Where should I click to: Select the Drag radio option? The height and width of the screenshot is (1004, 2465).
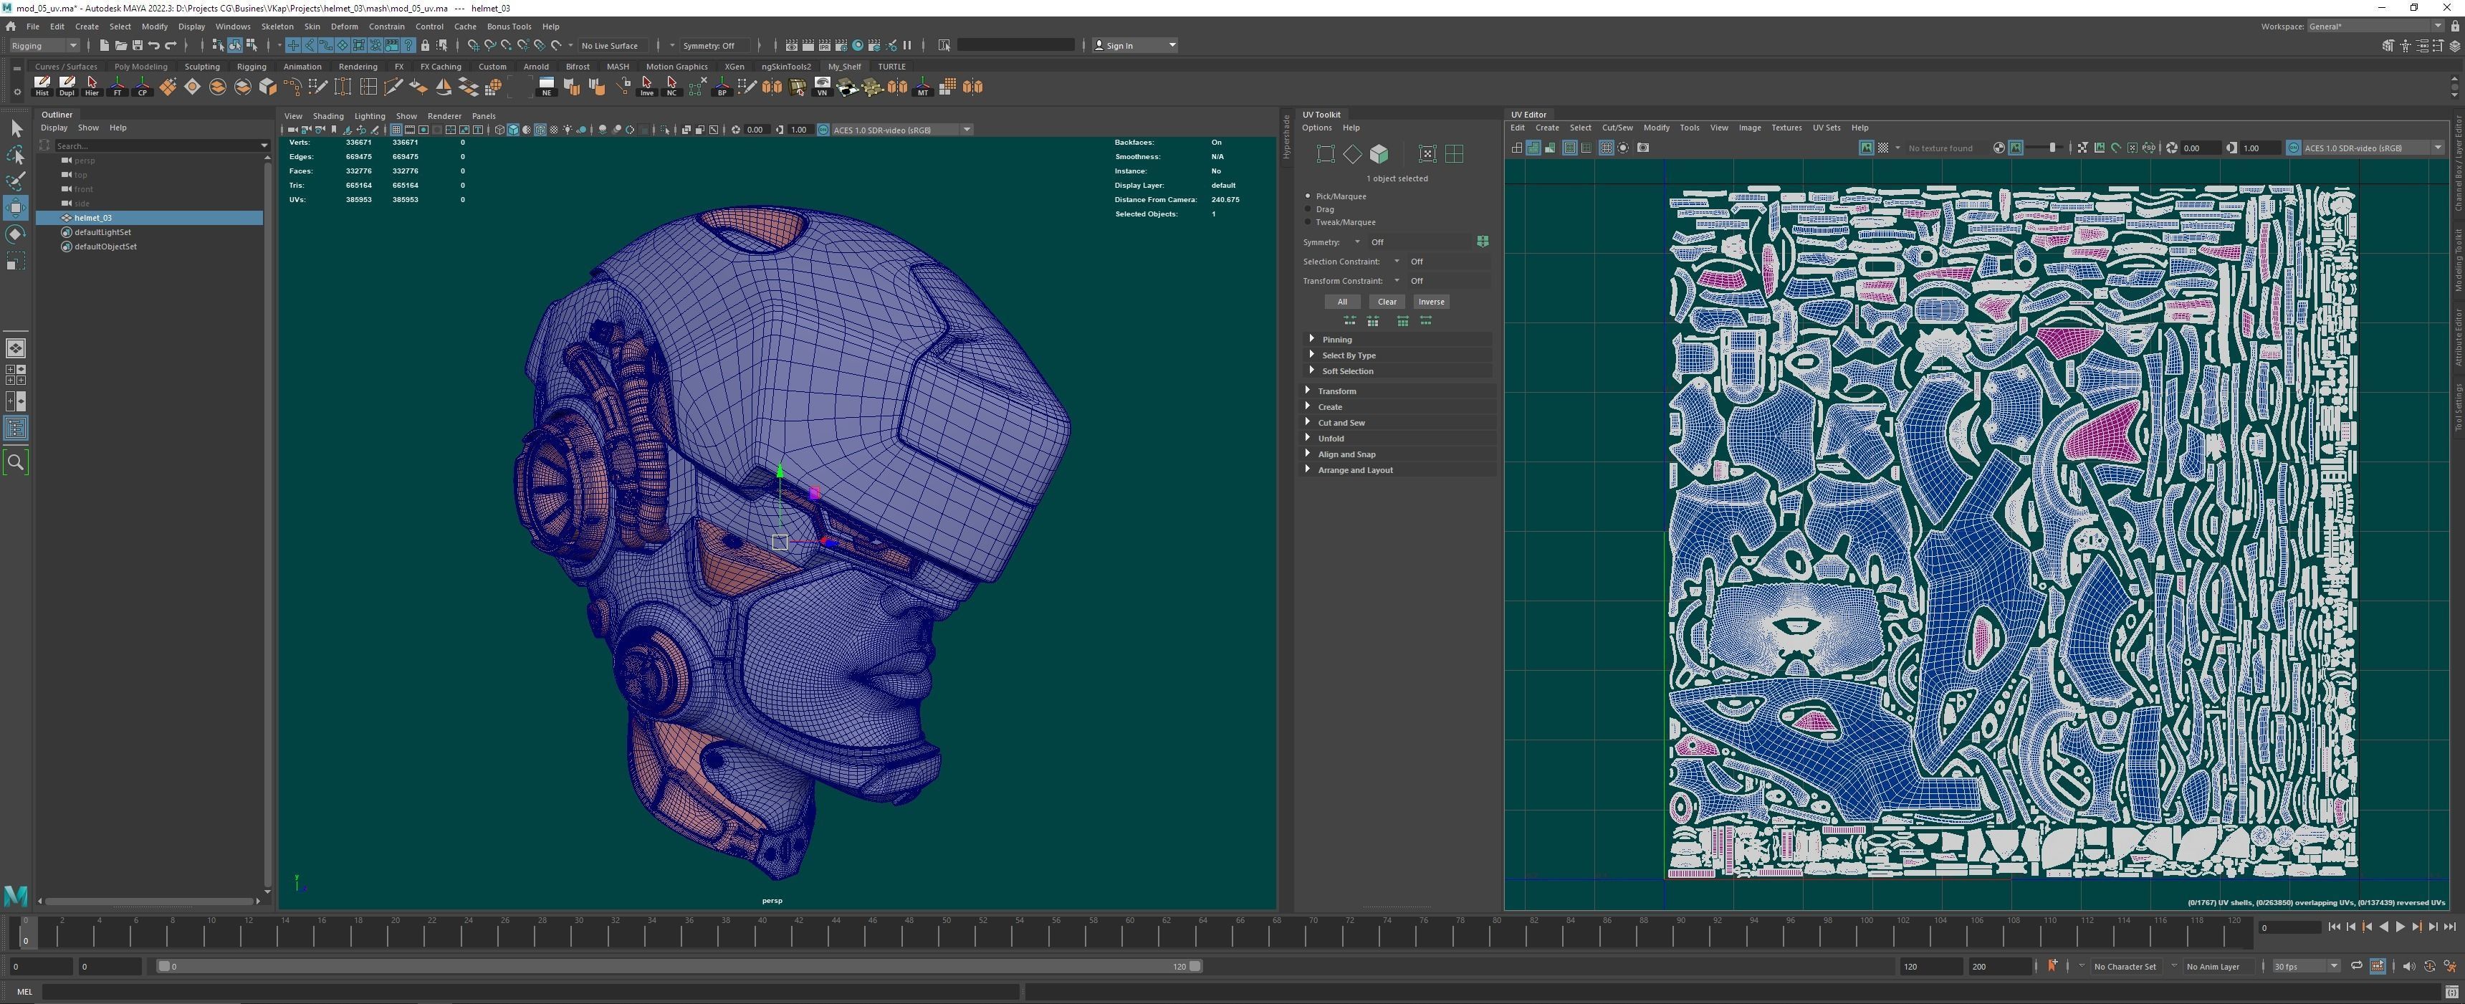tap(1308, 209)
